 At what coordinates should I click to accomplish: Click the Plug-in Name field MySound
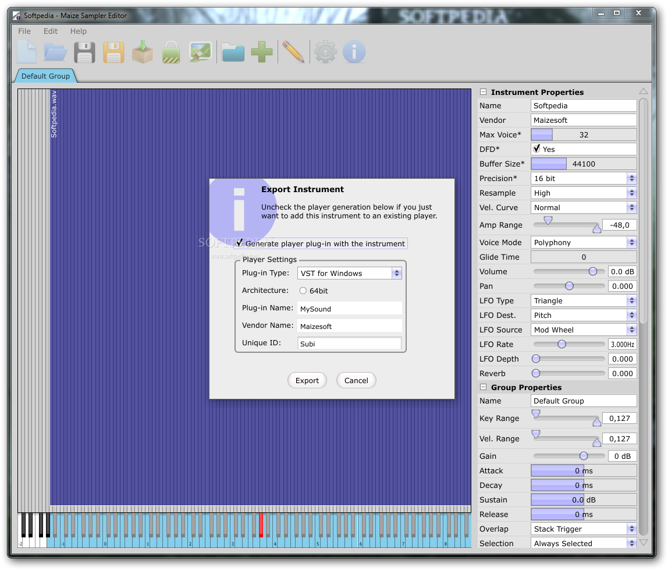[349, 309]
